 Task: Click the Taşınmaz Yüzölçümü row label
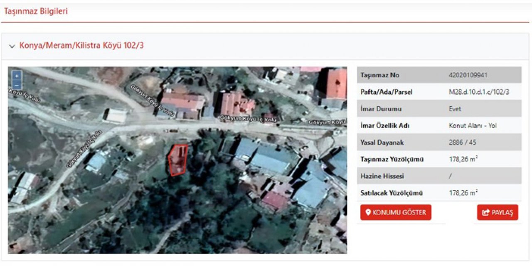[x=392, y=160]
